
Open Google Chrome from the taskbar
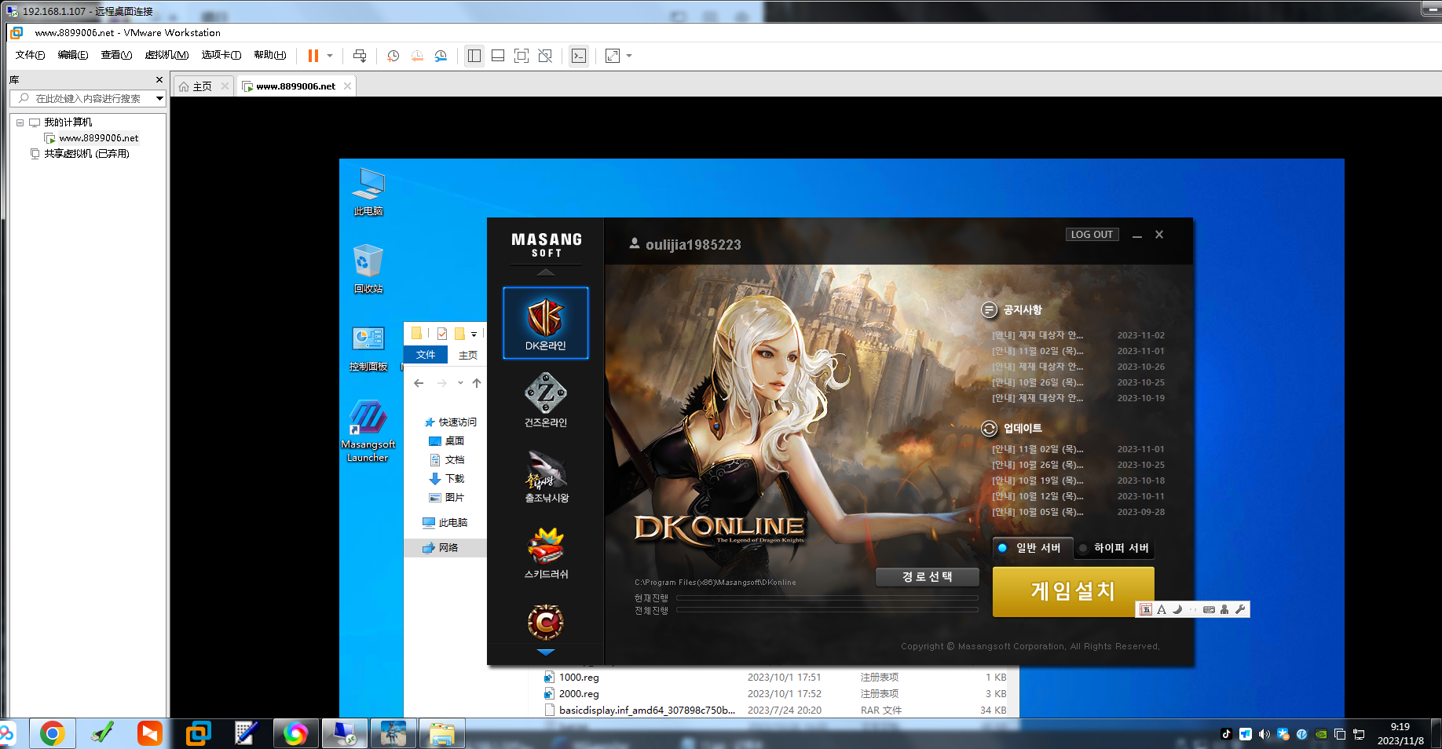pyautogui.click(x=53, y=733)
